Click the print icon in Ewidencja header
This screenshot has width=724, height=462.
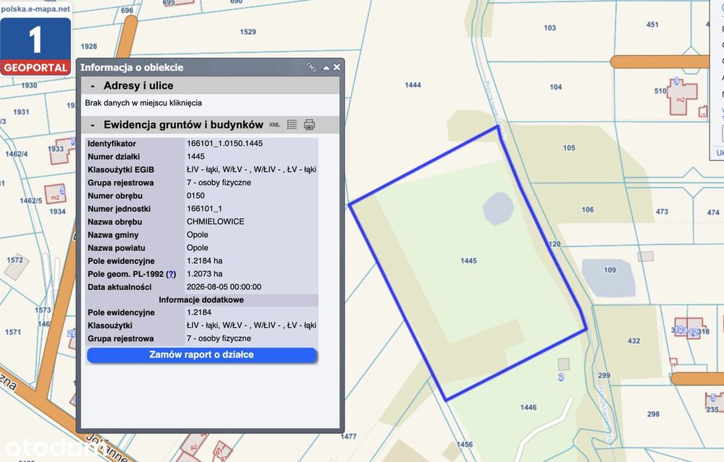point(309,124)
